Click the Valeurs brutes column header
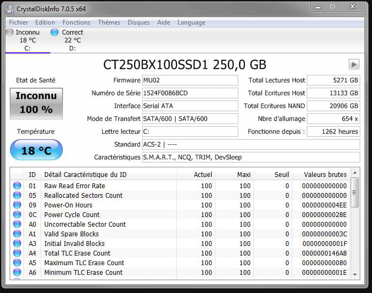The image size is (372, 293). (321, 175)
